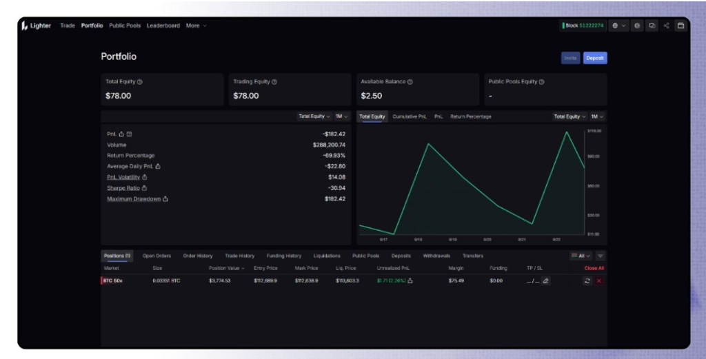Open the Total Equity dropdown in stats panel
706x359 pixels.
pos(314,116)
